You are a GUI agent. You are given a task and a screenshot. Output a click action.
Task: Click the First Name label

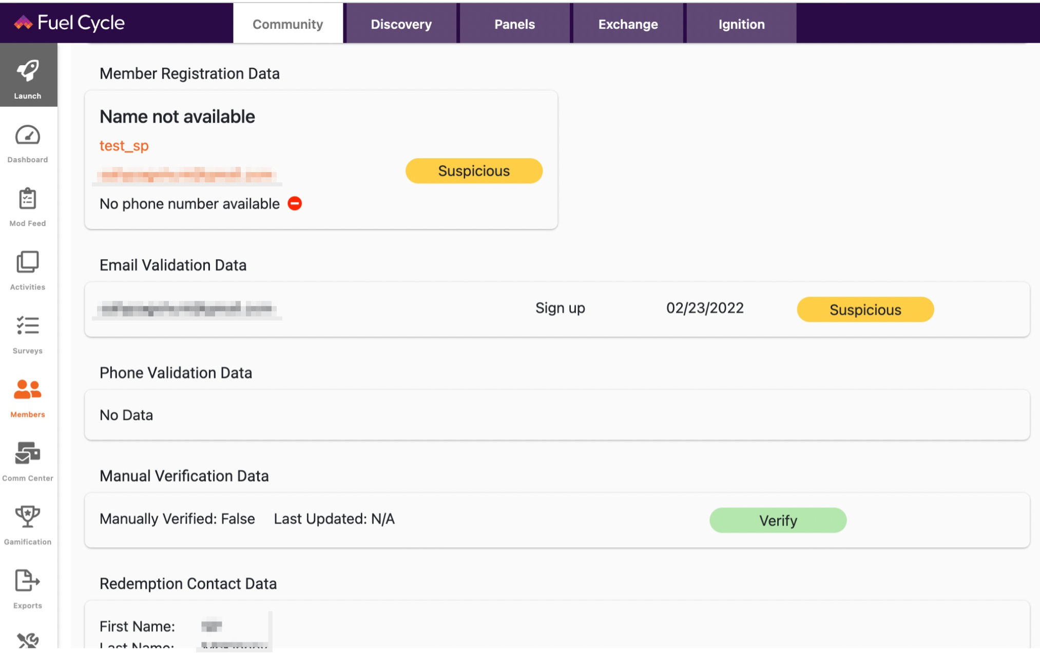coord(137,626)
